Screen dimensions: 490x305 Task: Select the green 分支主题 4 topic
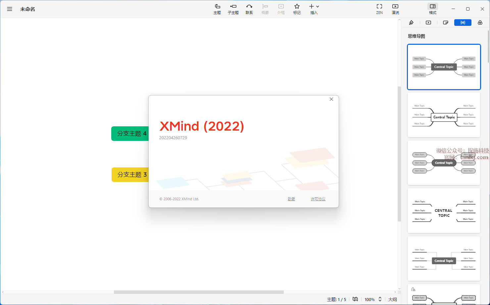click(x=130, y=134)
